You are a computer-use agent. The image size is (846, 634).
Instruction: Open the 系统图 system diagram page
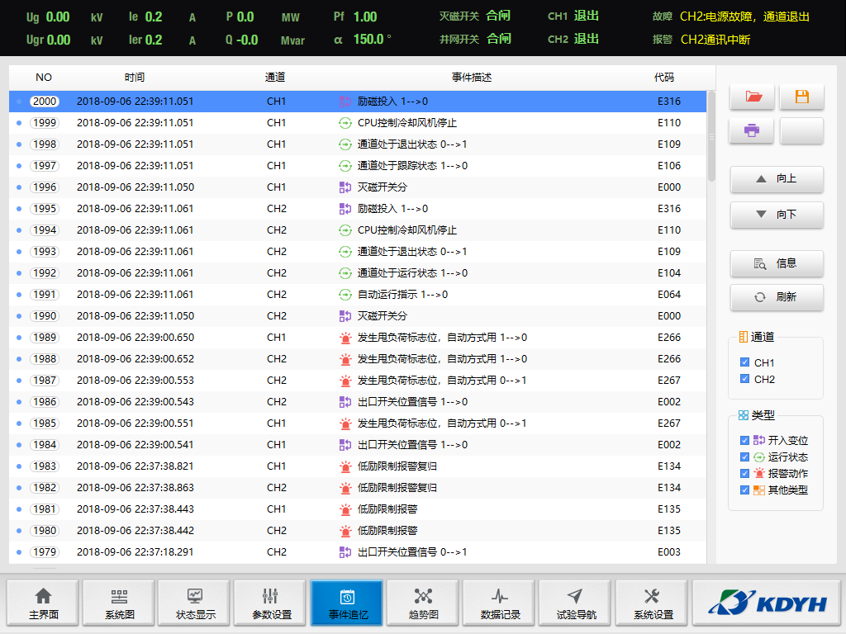119,603
